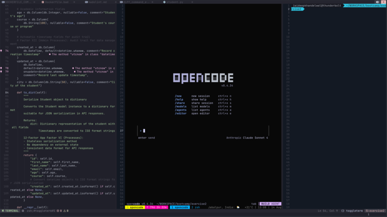The height and width of the screenshot is (217, 387).
Task: Click the "return {" line in editor
Action: 30,155
